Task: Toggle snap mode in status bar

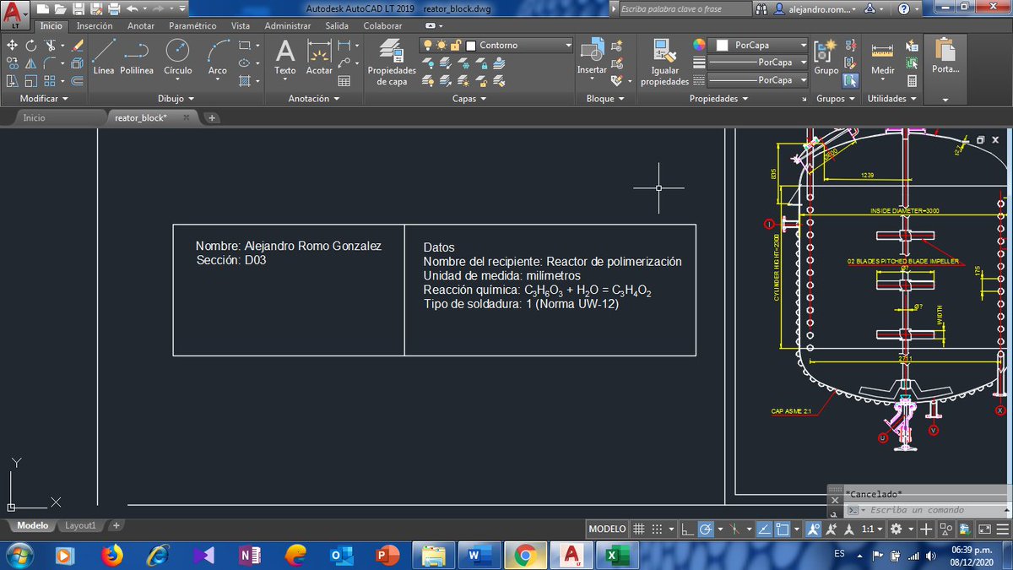Action: (658, 529)
